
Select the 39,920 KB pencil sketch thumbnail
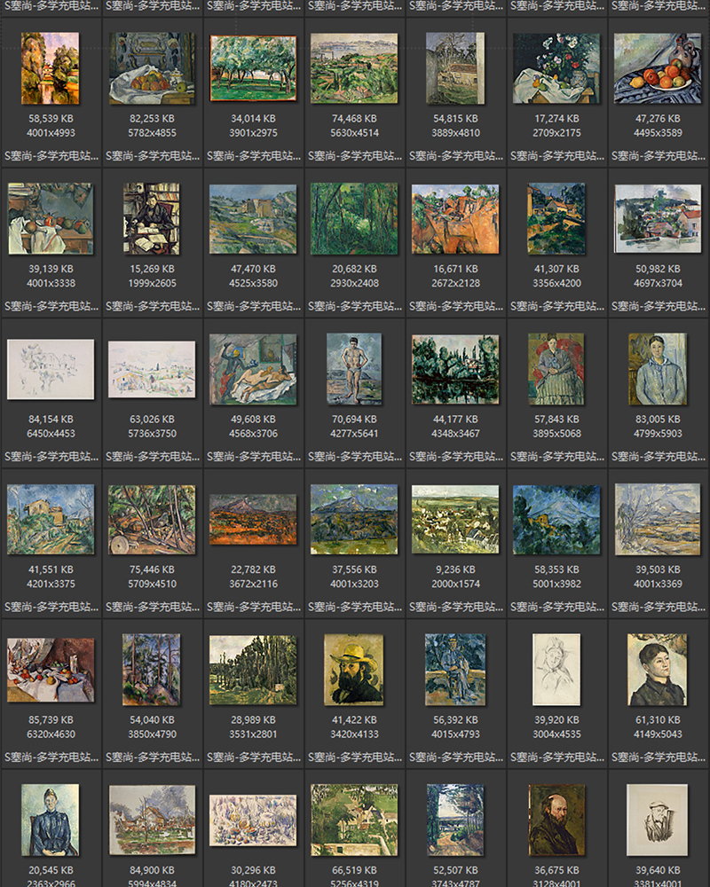[556, 672]
